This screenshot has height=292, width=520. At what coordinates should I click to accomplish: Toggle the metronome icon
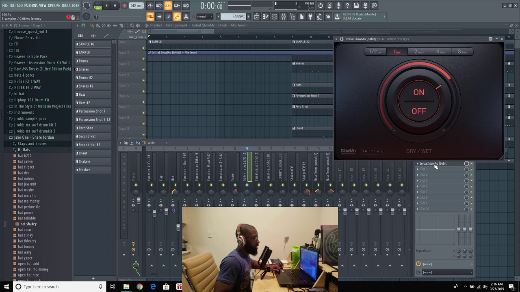150,6
